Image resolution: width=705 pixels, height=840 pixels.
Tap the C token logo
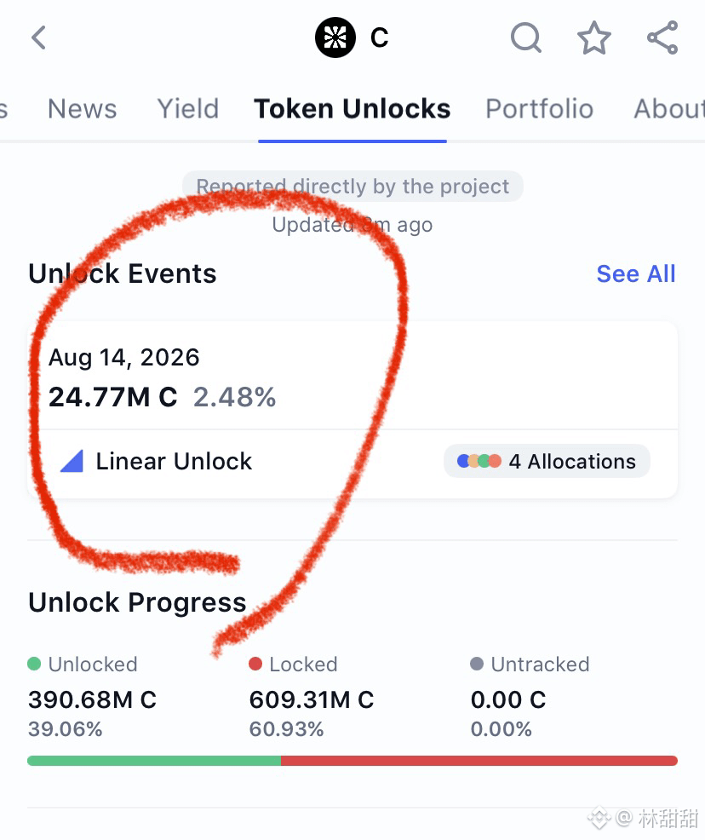(335, 37)
